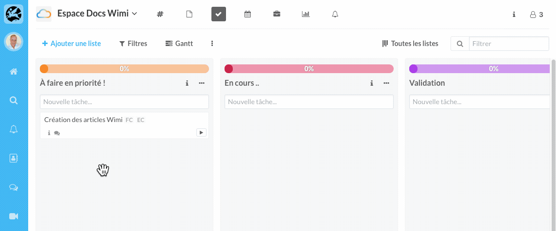Open the calendar tab icon
556x231 pixels.
tap(247, 14)
